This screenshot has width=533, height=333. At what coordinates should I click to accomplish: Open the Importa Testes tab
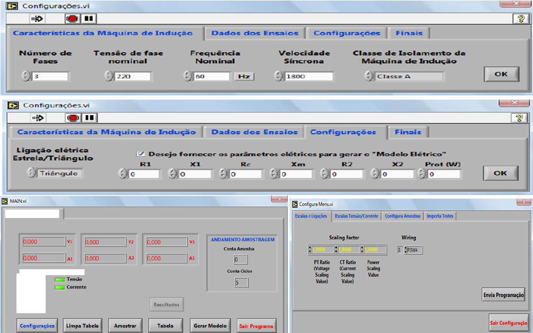tap(440, 216)
